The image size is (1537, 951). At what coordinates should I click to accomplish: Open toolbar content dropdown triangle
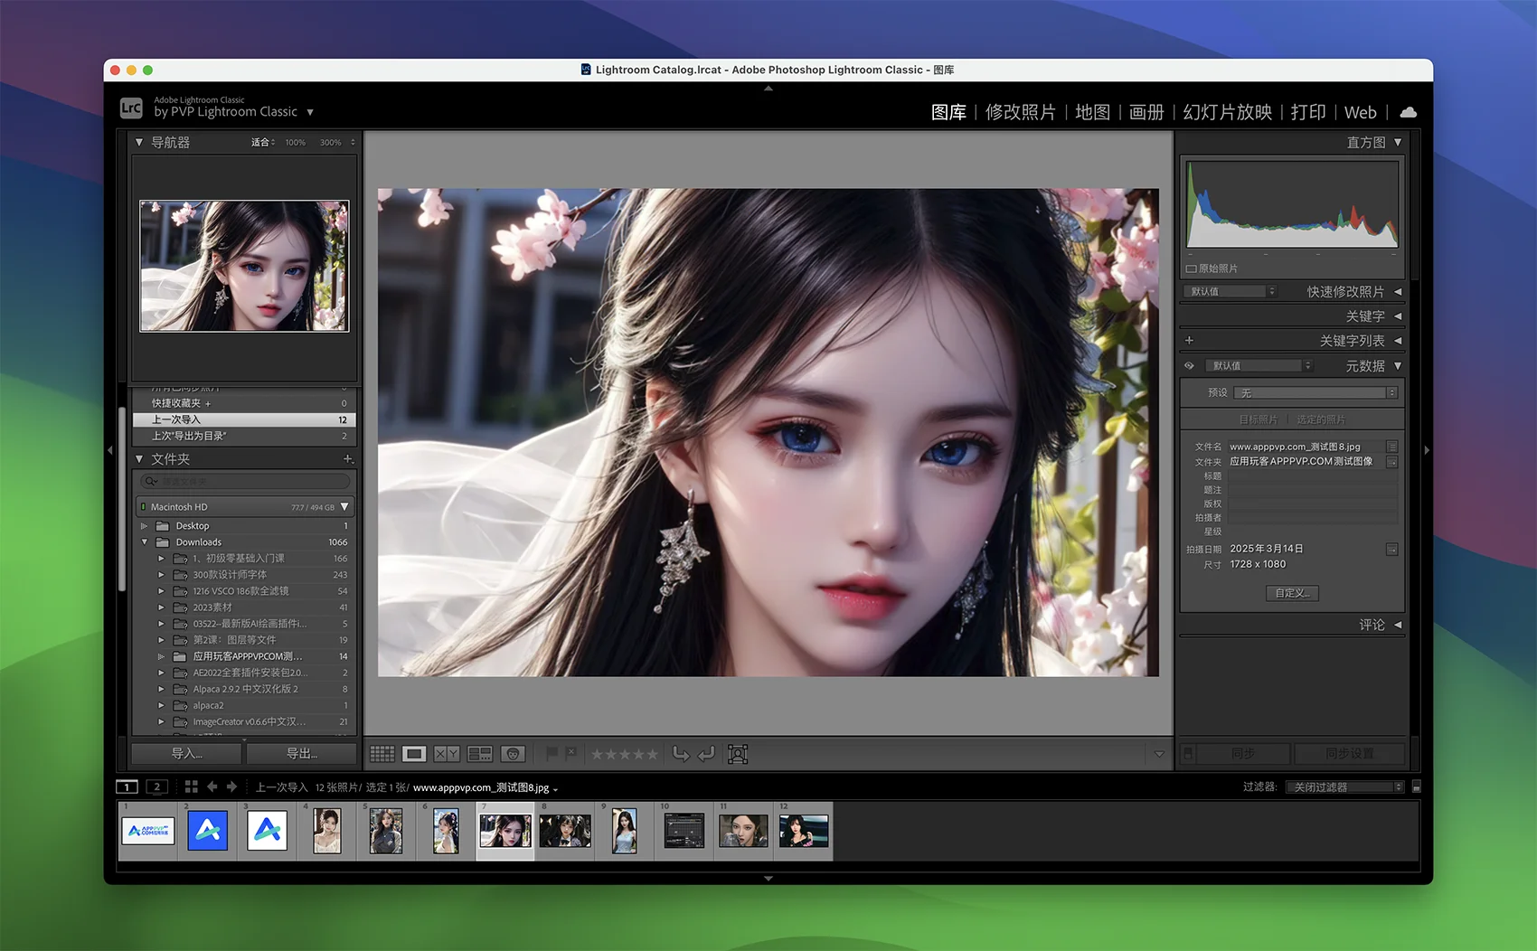click(1159, 754)
